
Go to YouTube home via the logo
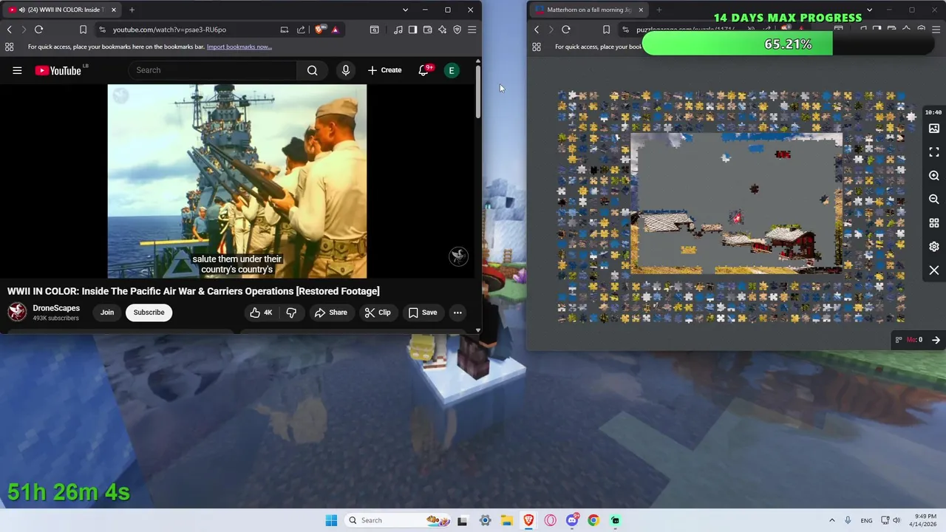[58, 70]
